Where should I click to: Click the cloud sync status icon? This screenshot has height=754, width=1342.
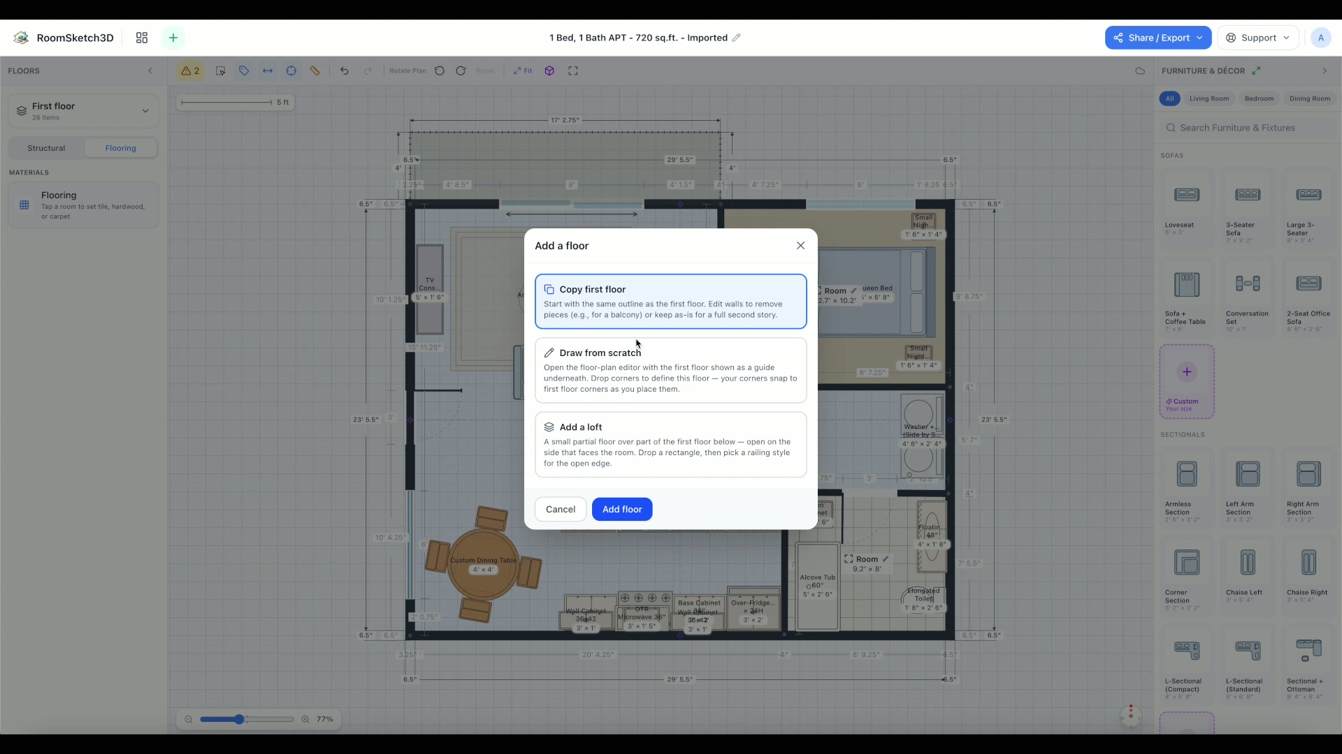coord(1140,71)
